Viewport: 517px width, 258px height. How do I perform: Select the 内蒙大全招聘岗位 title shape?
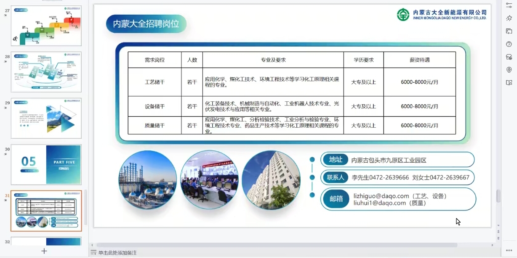click(146, 24)
